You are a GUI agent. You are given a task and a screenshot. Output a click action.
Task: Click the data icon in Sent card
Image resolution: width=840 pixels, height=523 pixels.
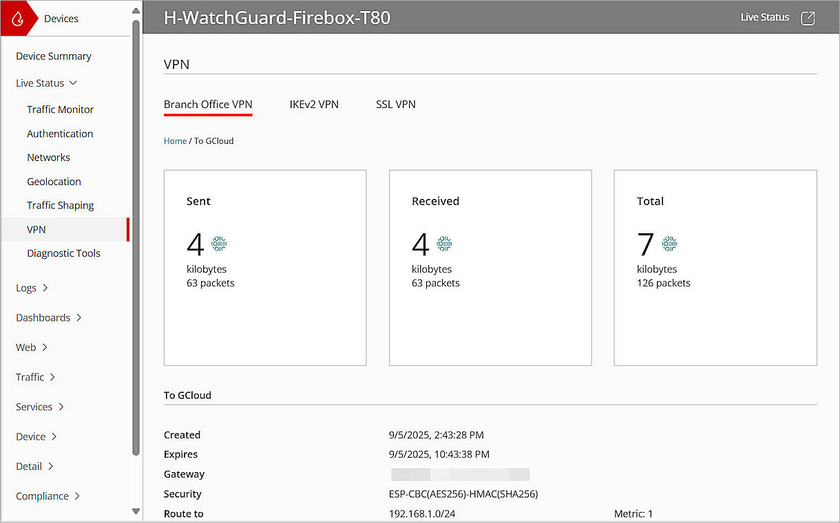tap(219, 244)
